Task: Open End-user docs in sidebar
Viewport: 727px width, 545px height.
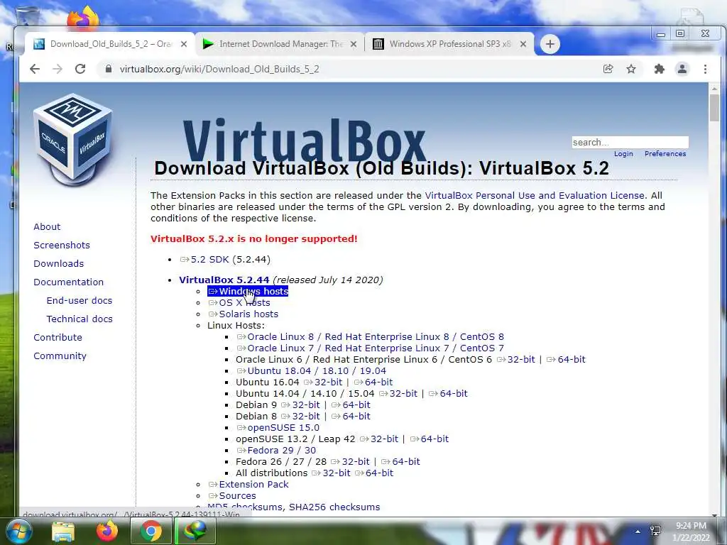Action: click(80, 300)
